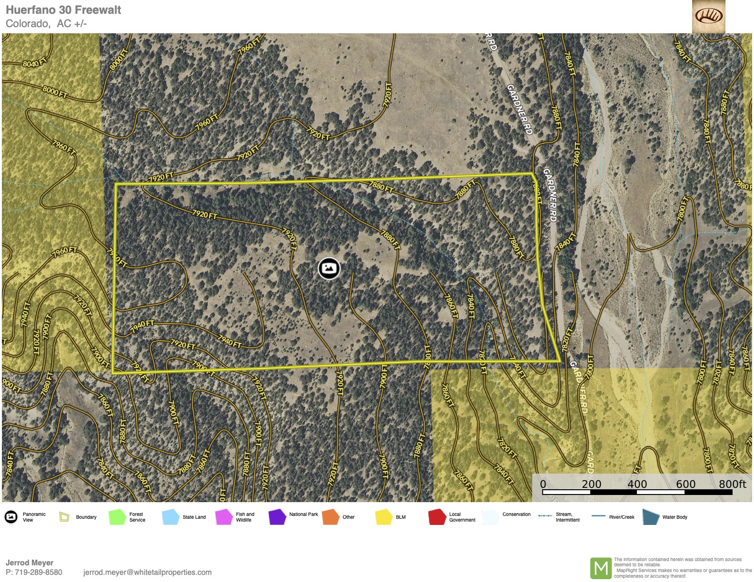Open the jerrod.meyer@whitetailproperties.com email link

pyautogui.click(x=147, y=572)
